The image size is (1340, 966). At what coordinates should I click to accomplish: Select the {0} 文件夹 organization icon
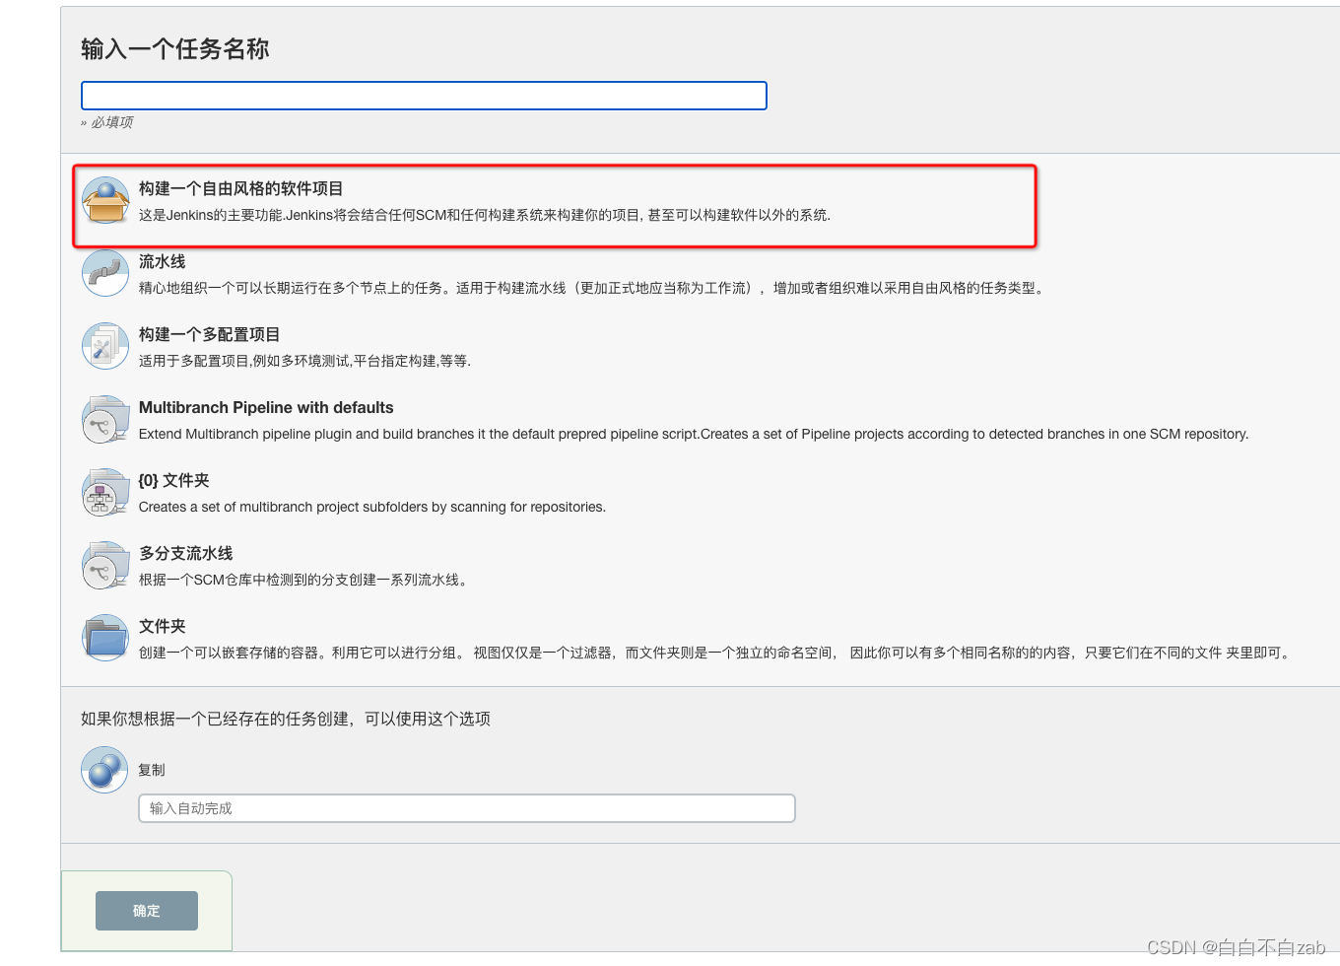click(105, 492)
